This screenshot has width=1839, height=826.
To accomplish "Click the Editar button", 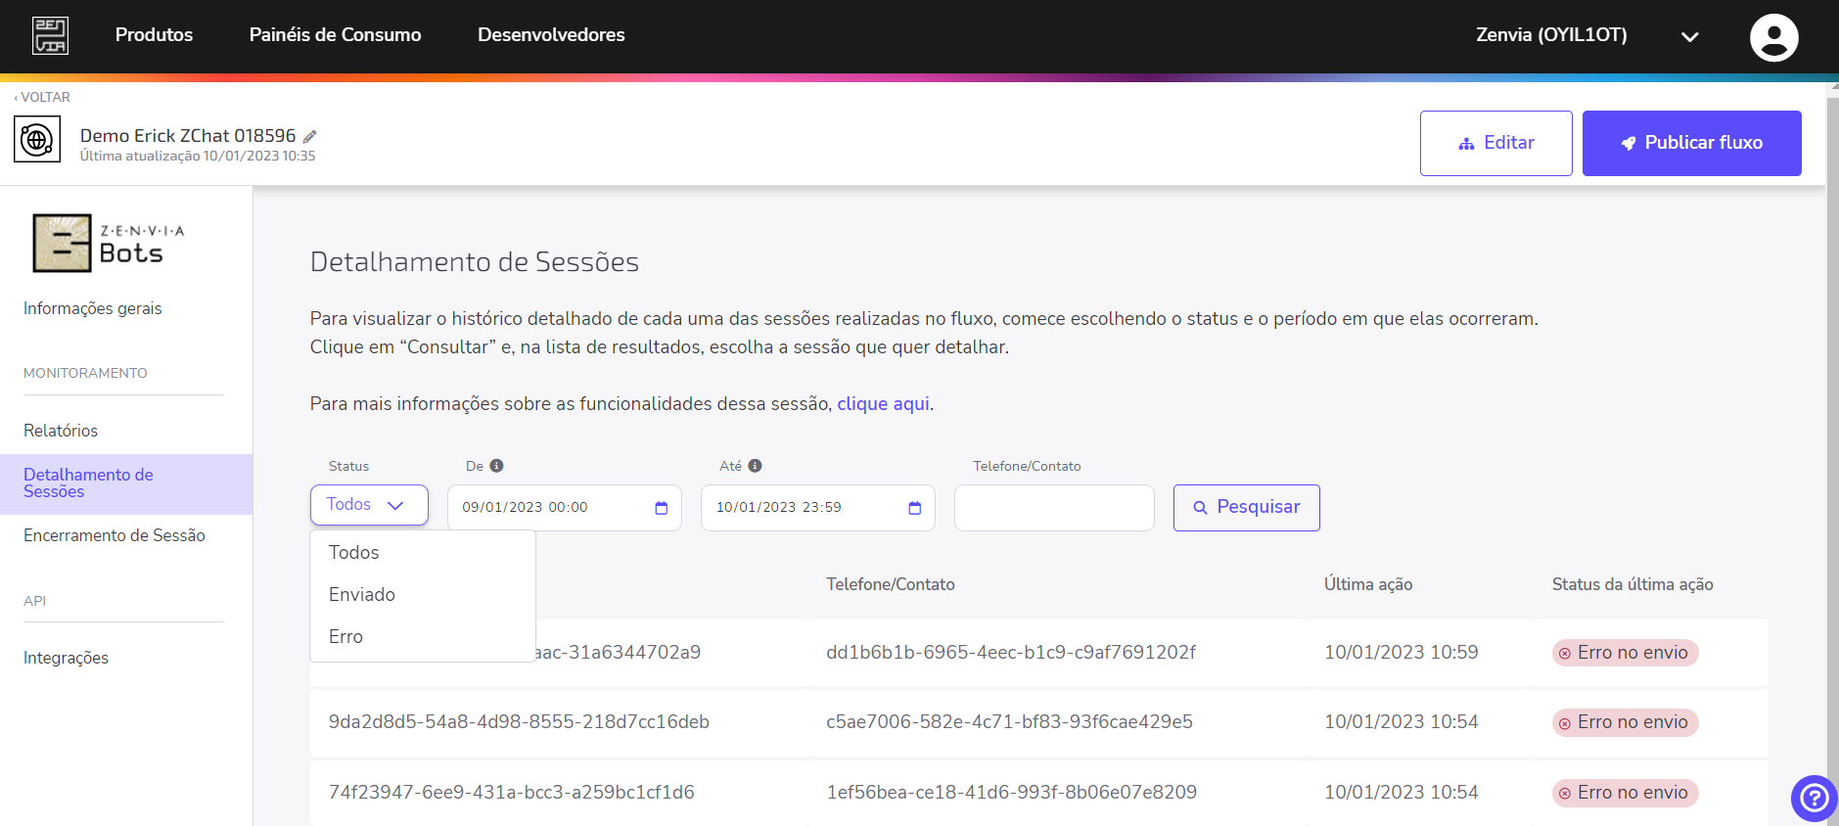I will coord(1495,143).
